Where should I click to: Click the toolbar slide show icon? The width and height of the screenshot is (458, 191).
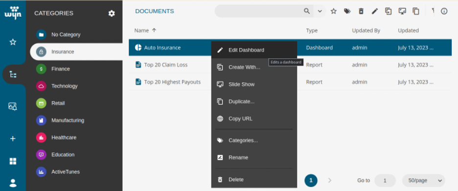coord(402,11)
